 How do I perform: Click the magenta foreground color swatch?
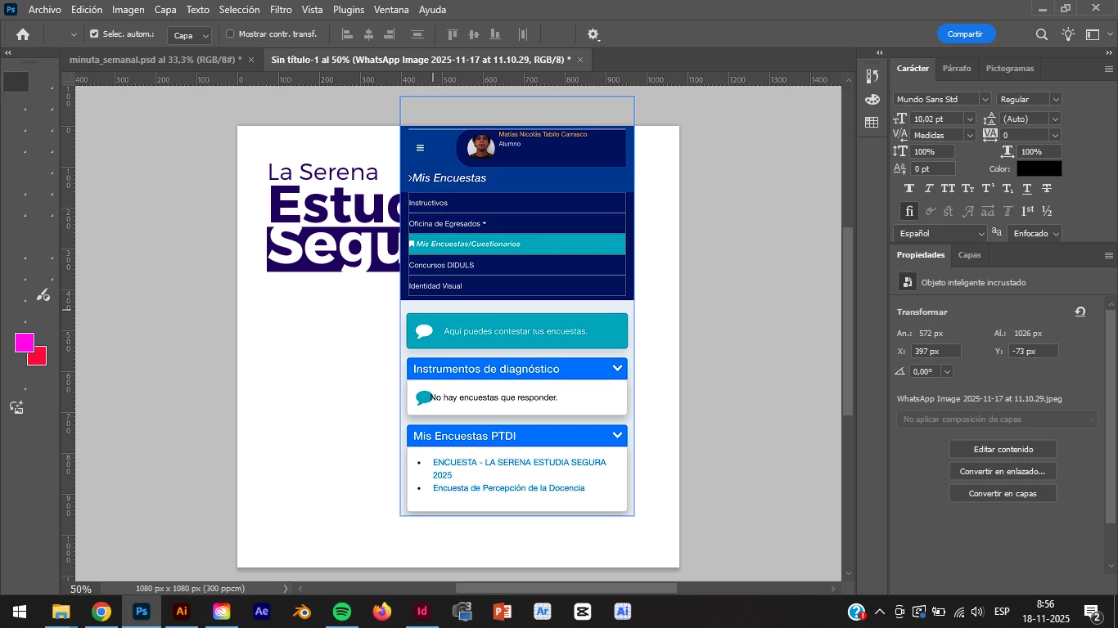click(x=24, y=343)
